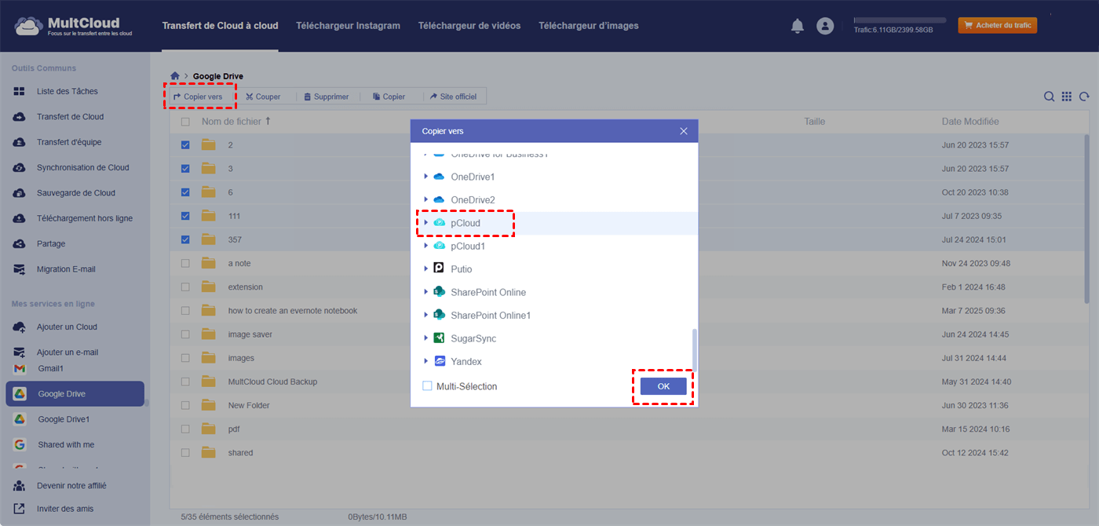Open Transfert de Cloud à cloud tab
Image resolution: width=1099 pixels, height=526 pixels.
click(x=220, y=26)
